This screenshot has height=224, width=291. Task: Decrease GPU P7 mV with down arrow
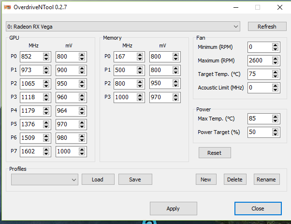pyautogui.click(x=82, y=153)
